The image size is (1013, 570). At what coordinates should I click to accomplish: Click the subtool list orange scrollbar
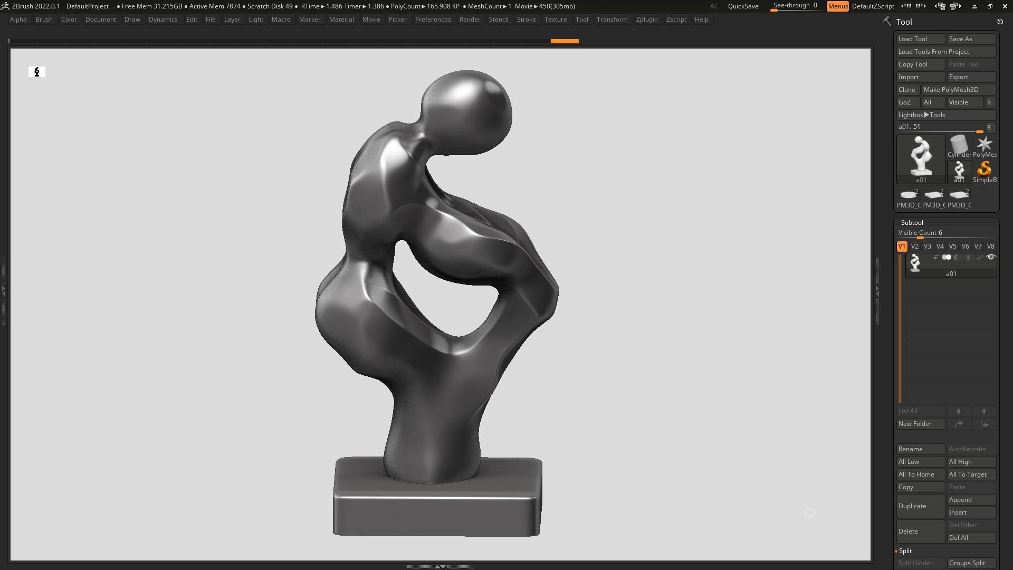[x=900, y=328]
